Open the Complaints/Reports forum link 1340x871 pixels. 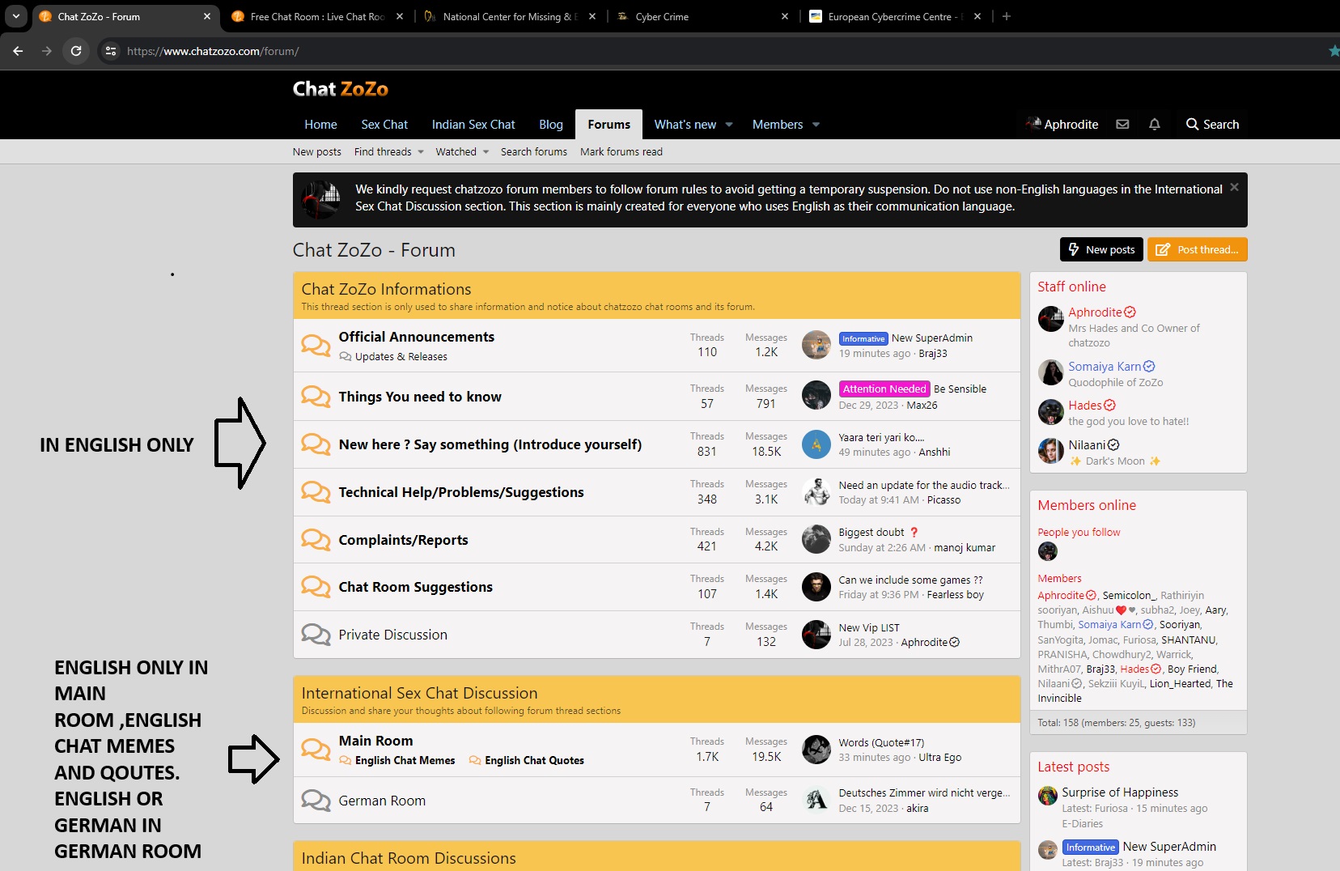click(x=403, y=540)
